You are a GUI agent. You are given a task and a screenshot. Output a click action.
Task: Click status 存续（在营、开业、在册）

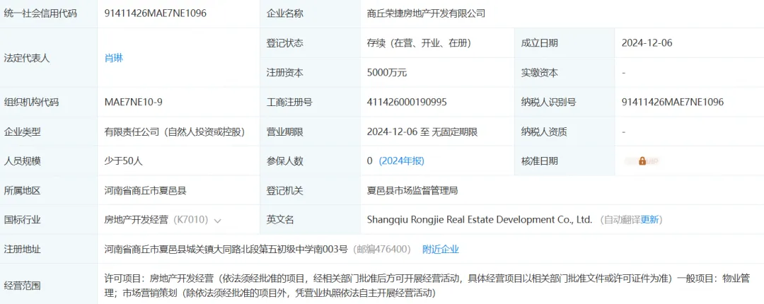[419, 43]
